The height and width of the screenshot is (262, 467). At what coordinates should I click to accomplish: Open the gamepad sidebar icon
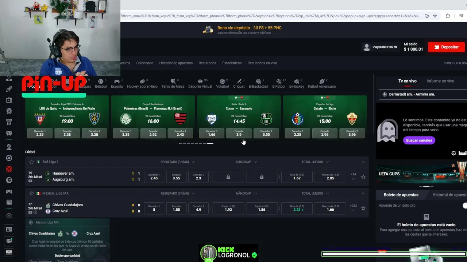click(9, 191)
